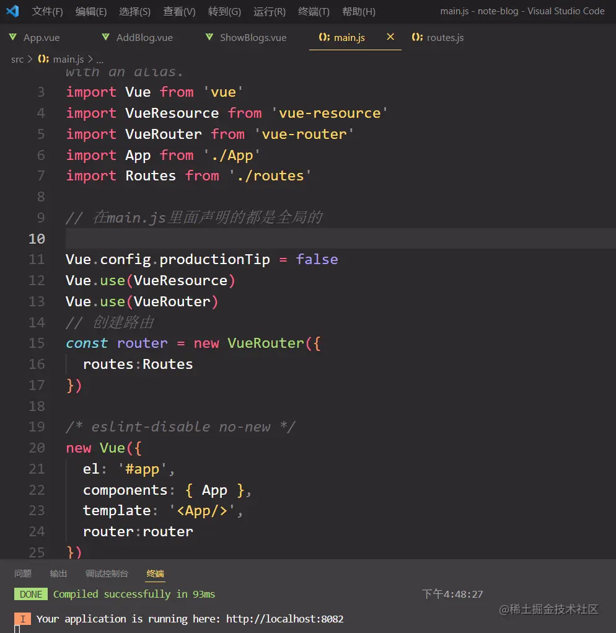Image resolution: width=616 pixels, height=633 pixels.
Task: Open the 选择(S) menu
Action: click(134, 11)
